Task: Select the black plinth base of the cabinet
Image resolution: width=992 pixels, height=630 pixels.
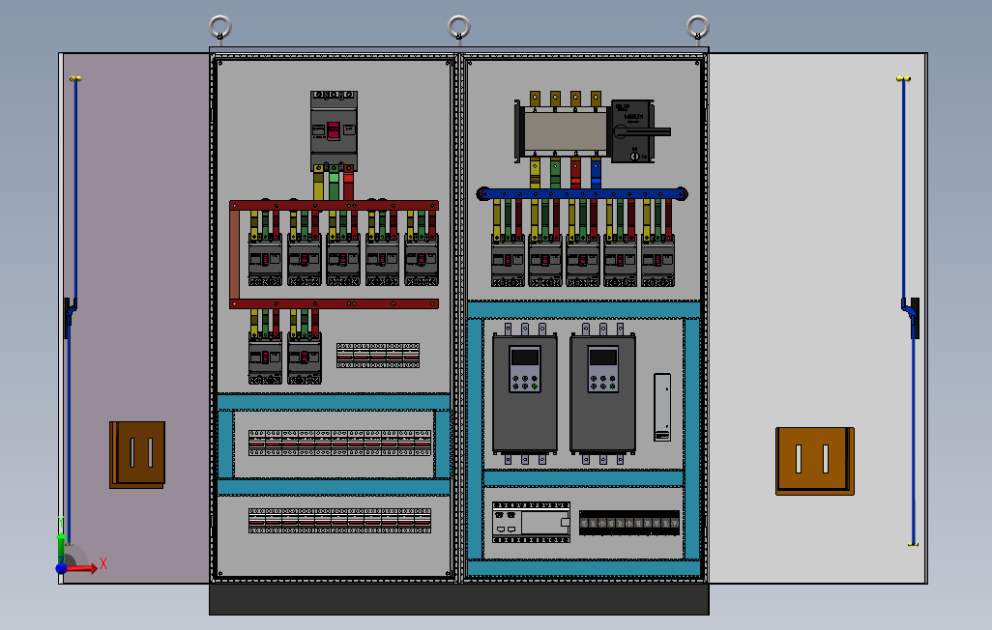Action: [458, 599]
